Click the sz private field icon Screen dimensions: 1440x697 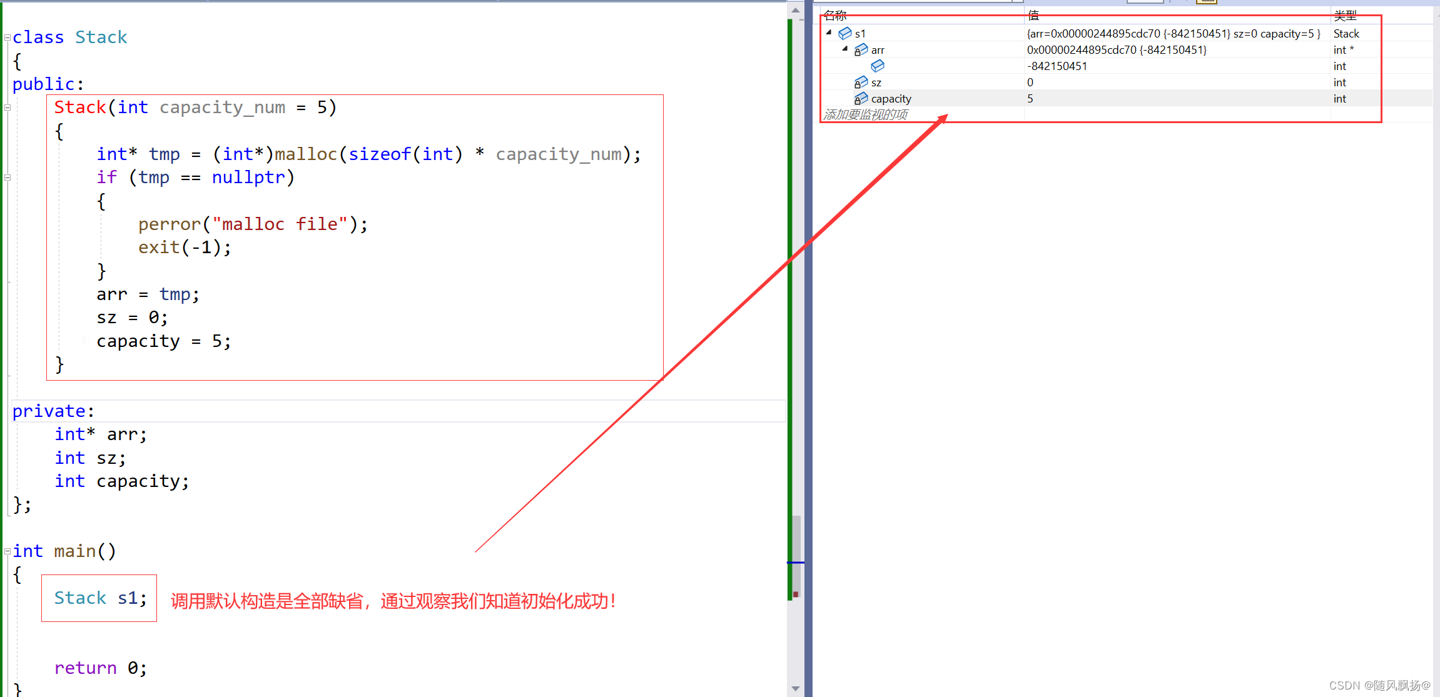click(x=861, y=82)
